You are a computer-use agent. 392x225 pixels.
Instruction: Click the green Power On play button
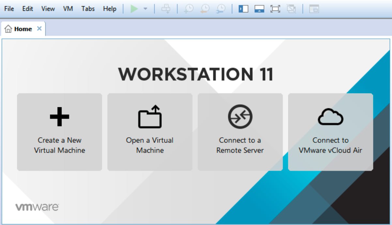tap(134, 9)
